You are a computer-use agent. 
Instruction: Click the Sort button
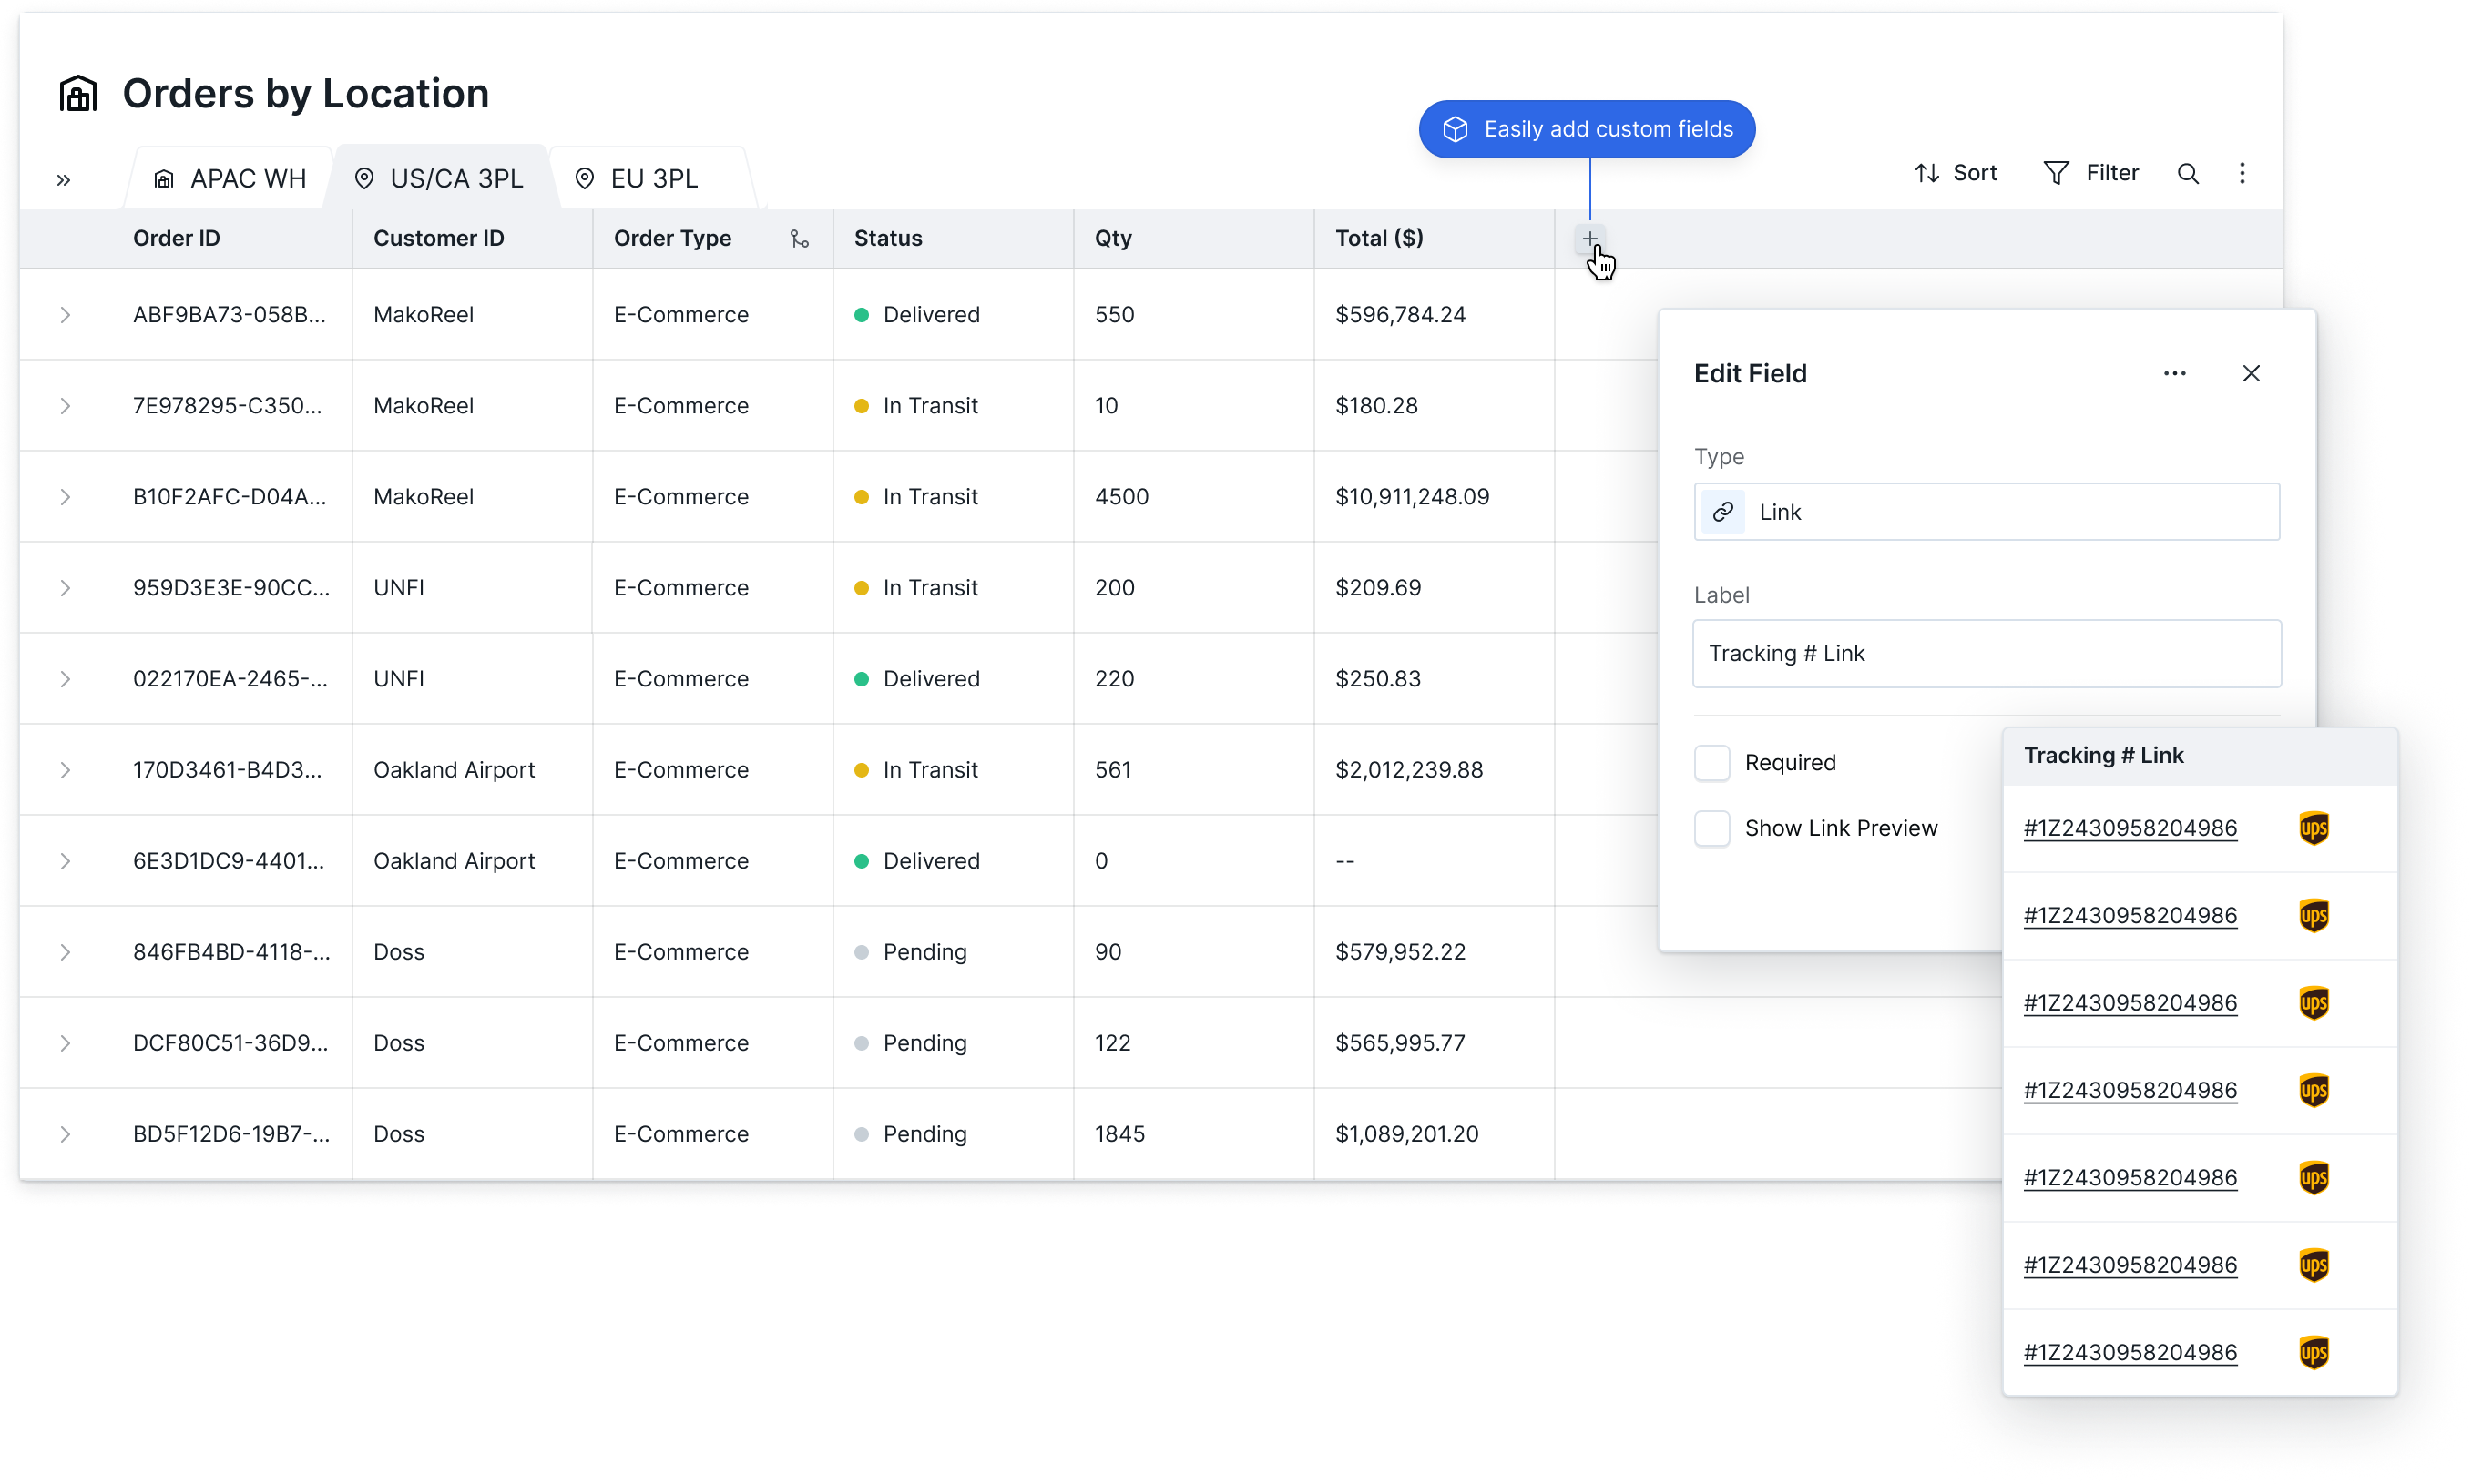pyautogui.click(x=1955, y=173)
